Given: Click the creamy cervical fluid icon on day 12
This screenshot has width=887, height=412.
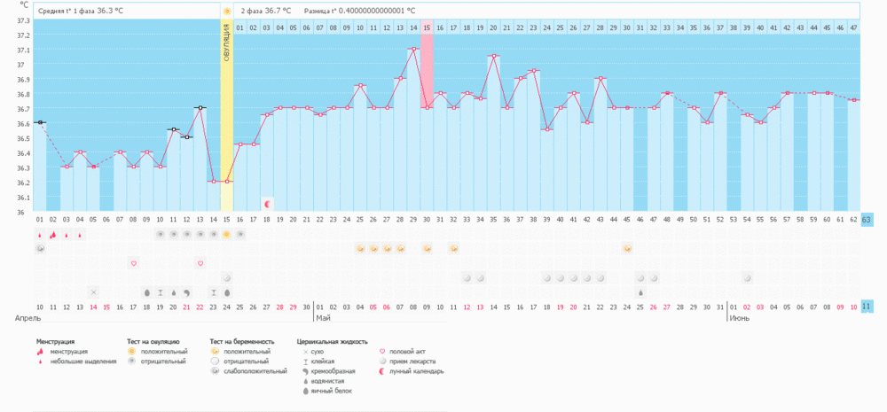Looking at the screenshot, I should pyautogui.click(x=187, y=292).
